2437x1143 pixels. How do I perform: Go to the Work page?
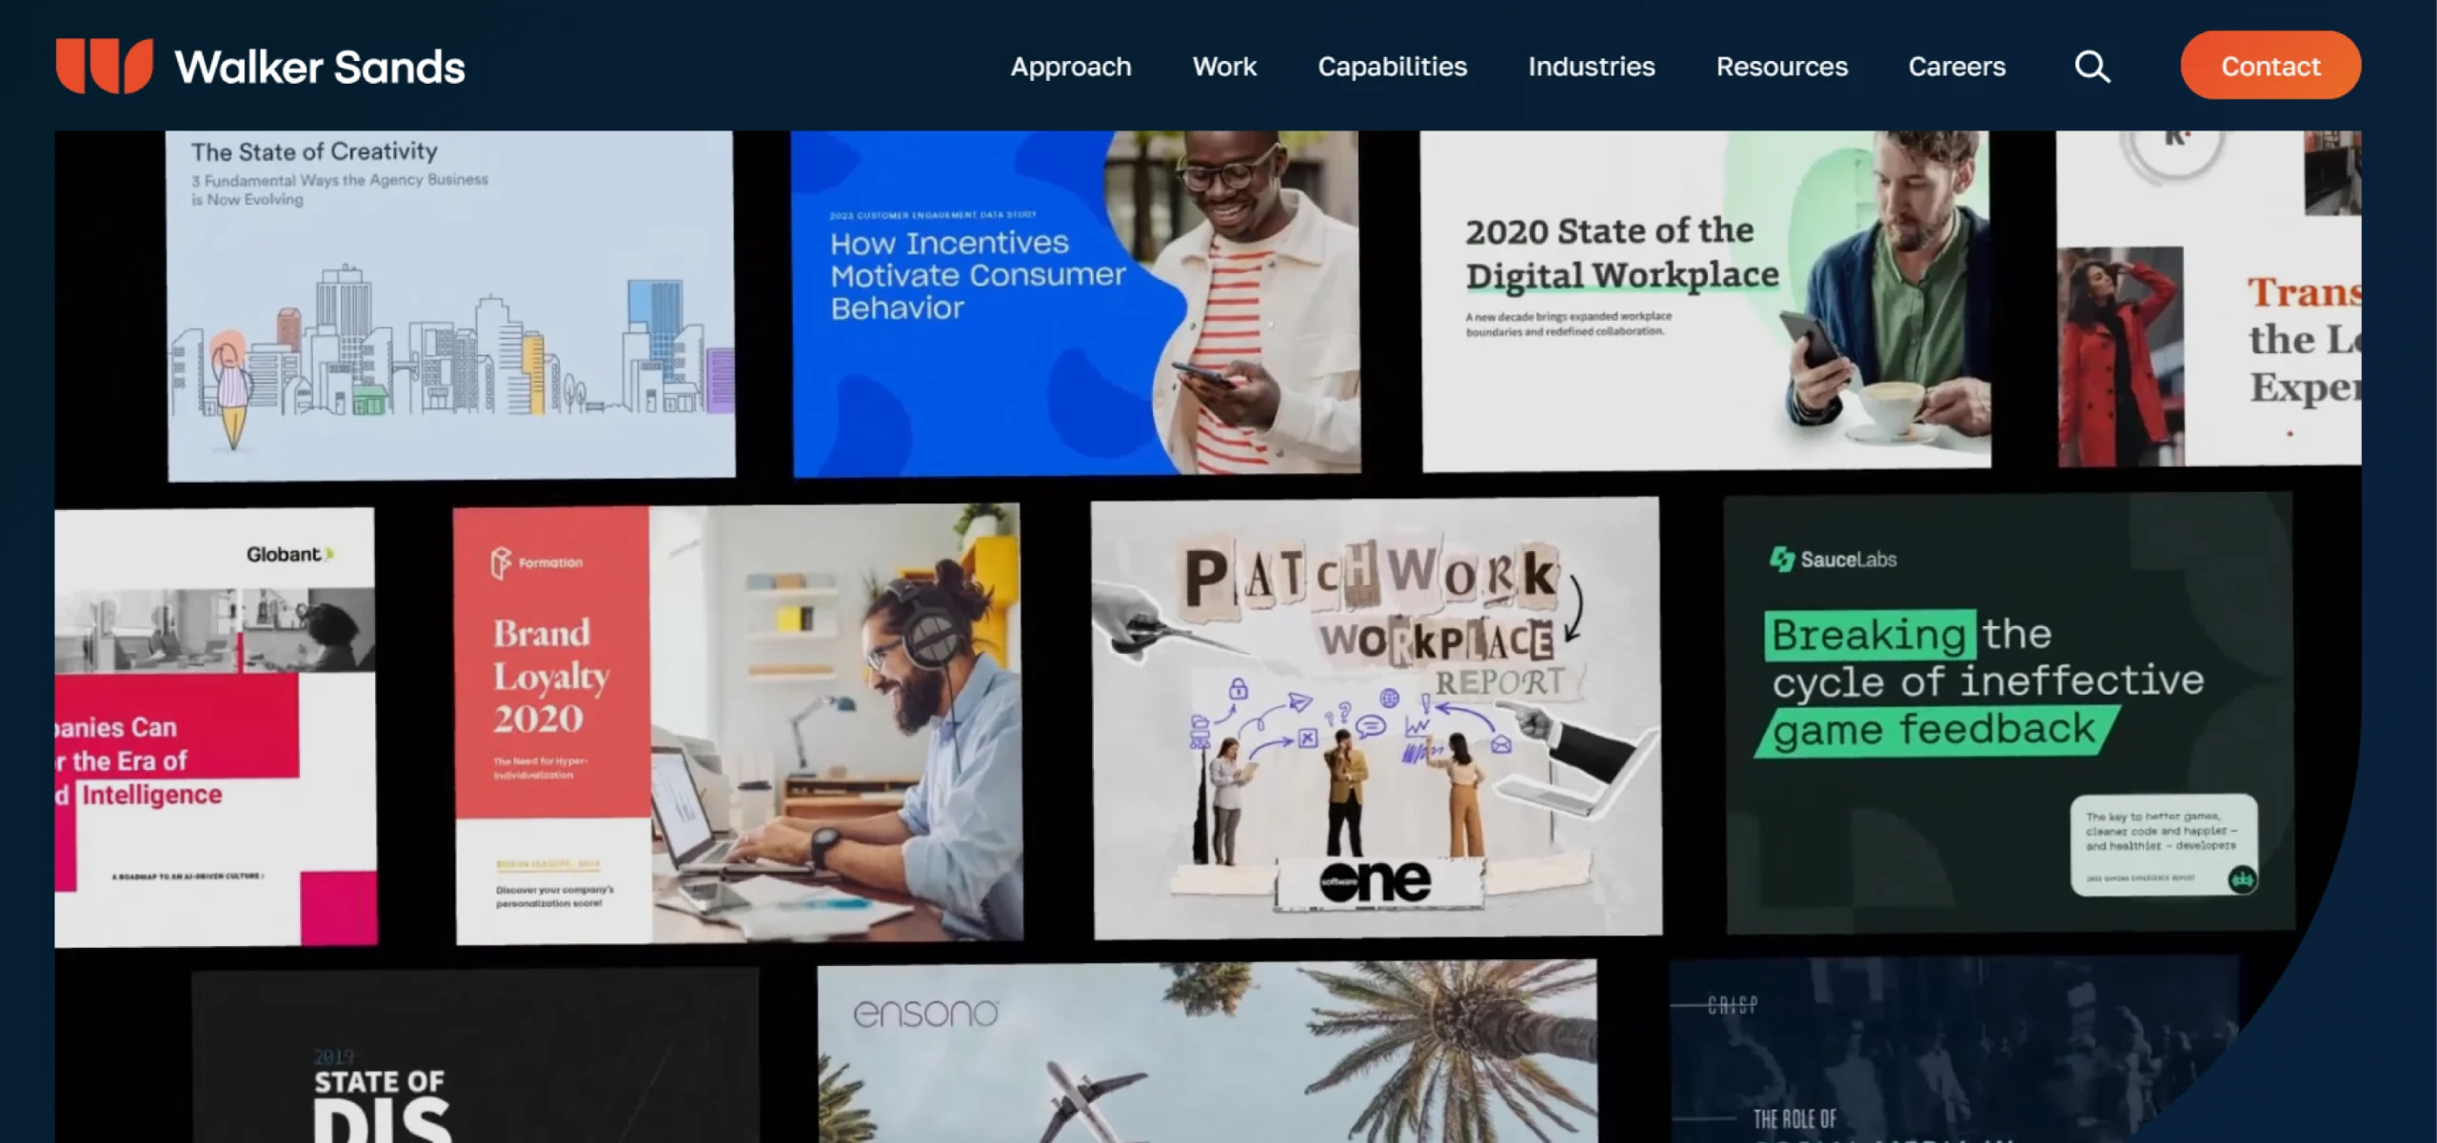pyautogui.click(x=1224, y=67)
